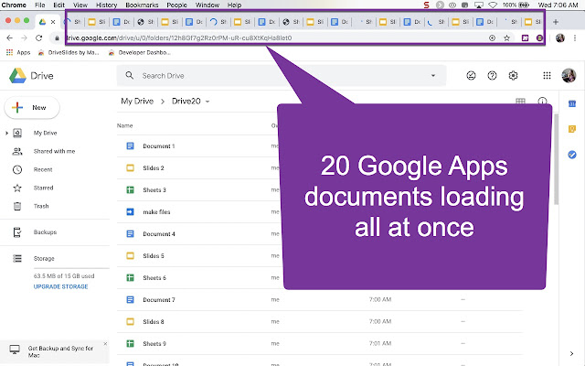Click the New button
This screenshot has height=366, width=585.
31,107
